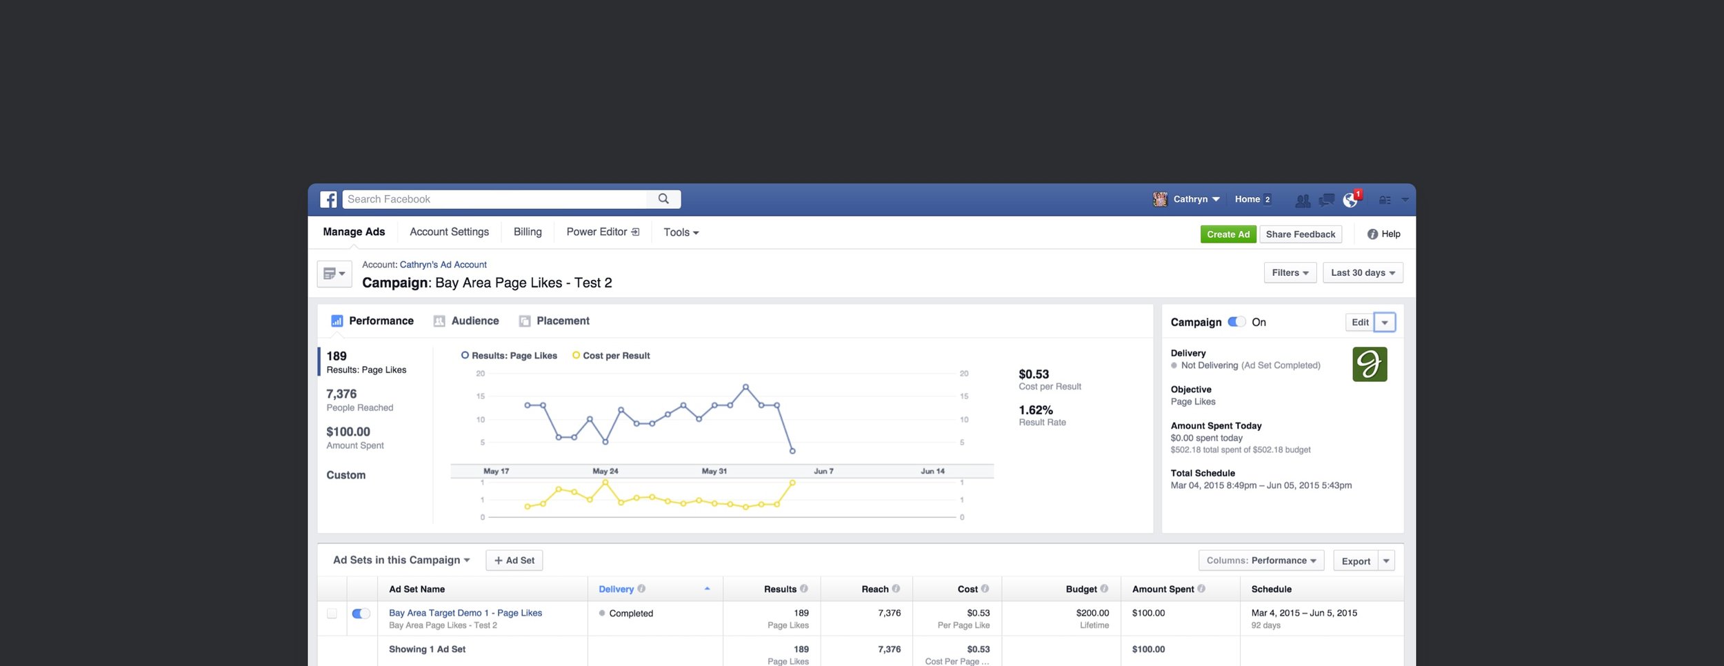Open Account Settings tab
The image size is (1724, 666).
click(449, 232)
